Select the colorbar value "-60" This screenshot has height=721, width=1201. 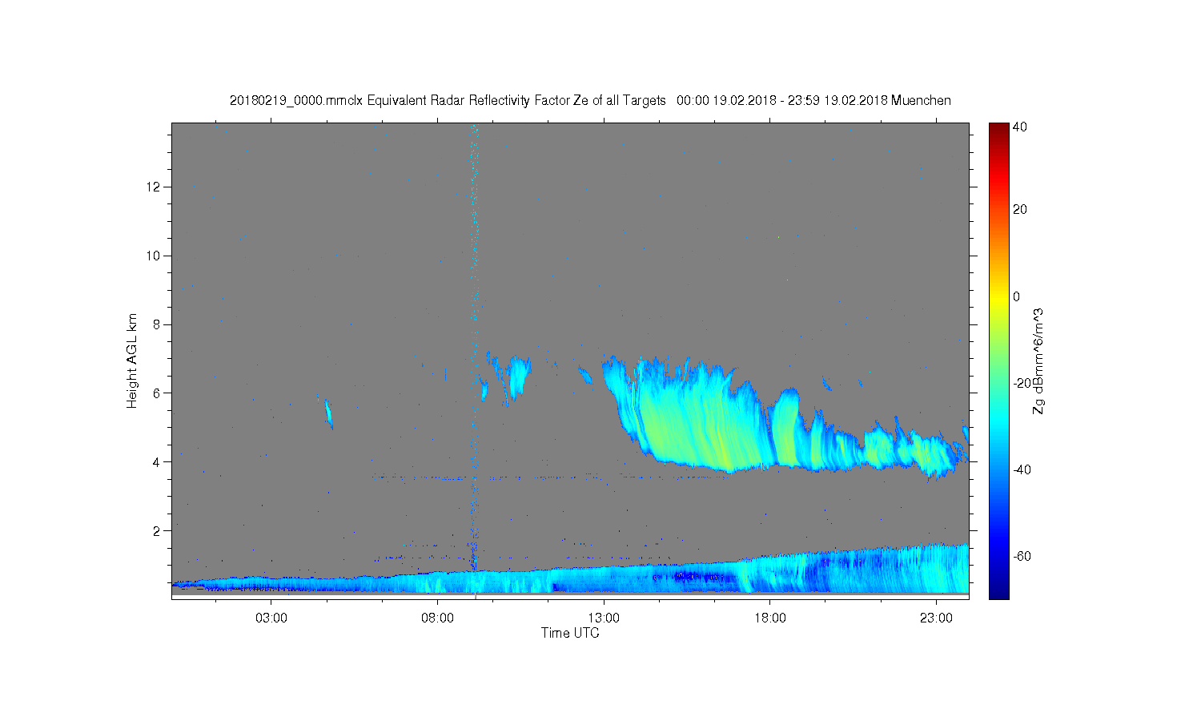tap(1022, 556)
